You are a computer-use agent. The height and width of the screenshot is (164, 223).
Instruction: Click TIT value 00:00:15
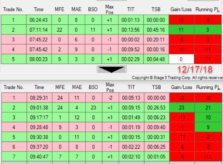click(132, 137)
